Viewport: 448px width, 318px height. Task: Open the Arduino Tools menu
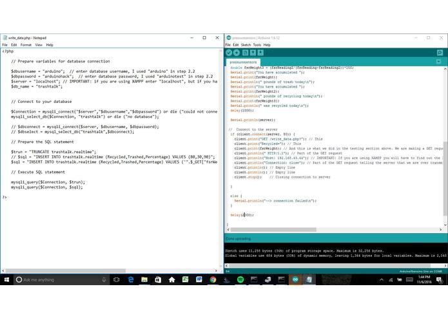257,45
